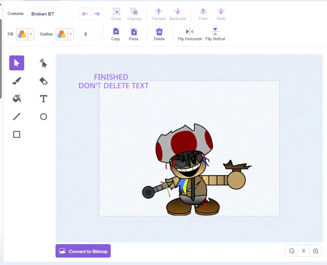Image resolution: width=327 pixels, height=265 pixels.
Task: Expand the Fill color dropdown arrow
Action: coord(31,34)
